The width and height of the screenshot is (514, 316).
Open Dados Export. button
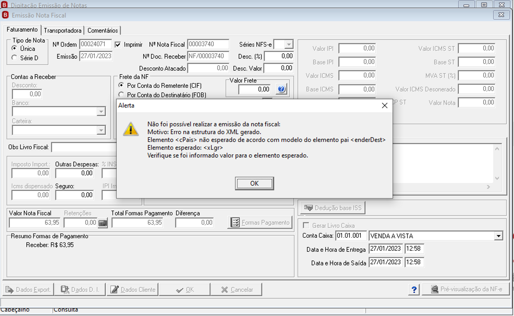click(28, 290)
